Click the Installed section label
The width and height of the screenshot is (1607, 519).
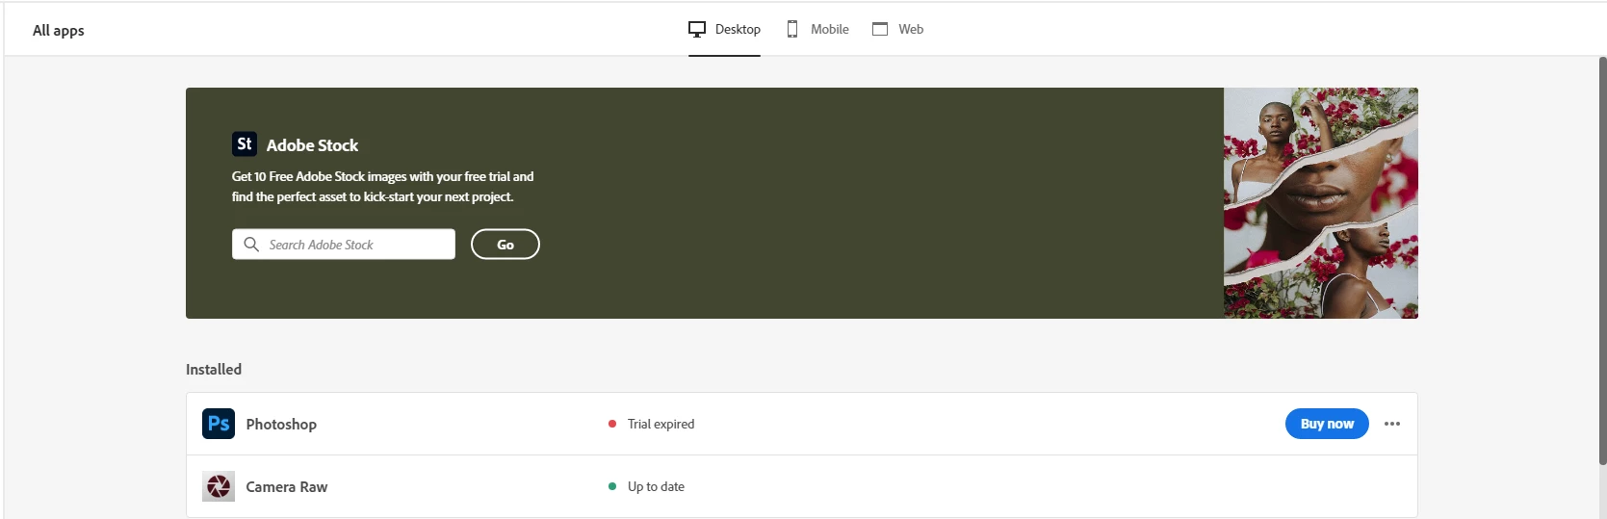point(214,370)
